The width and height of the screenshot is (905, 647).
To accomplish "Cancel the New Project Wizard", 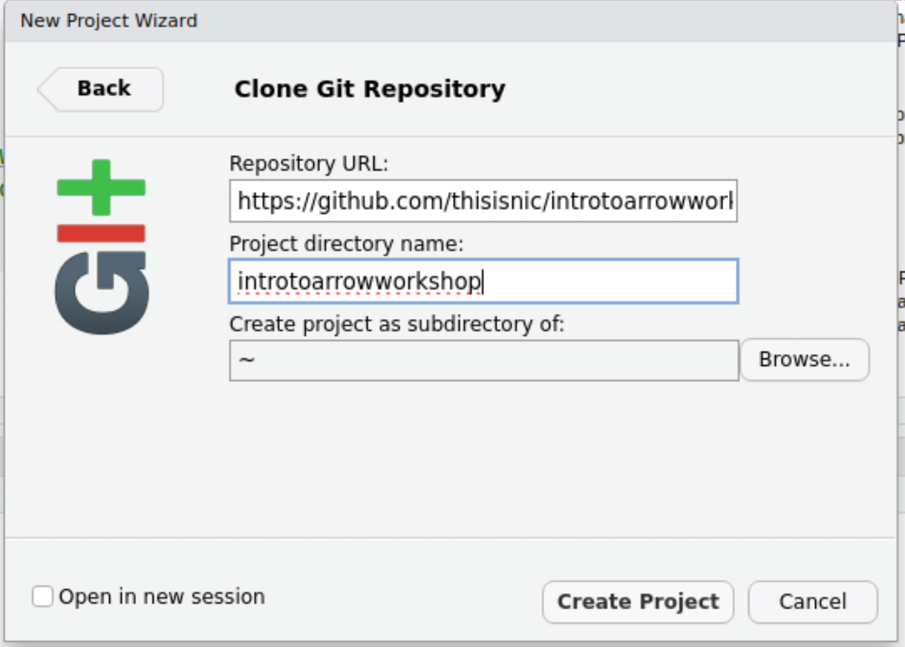I will point(812,601).
